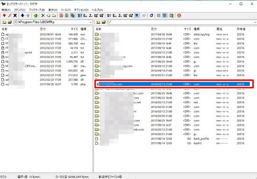Click status bar text 転送待ちファイル0個

click(110, 177)
